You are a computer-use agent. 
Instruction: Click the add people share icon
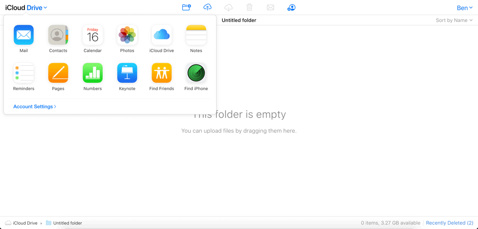pyautogui.click(x=292, y=8)
